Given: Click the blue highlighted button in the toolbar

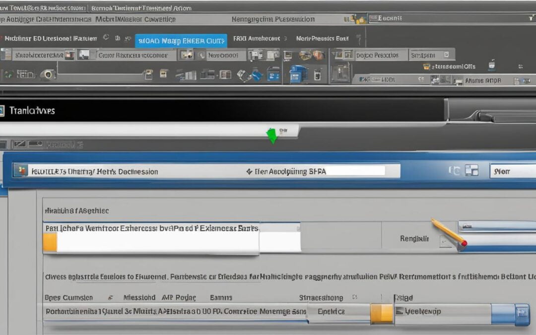Looking at the screenshot, I should click(x=181, y=41).
